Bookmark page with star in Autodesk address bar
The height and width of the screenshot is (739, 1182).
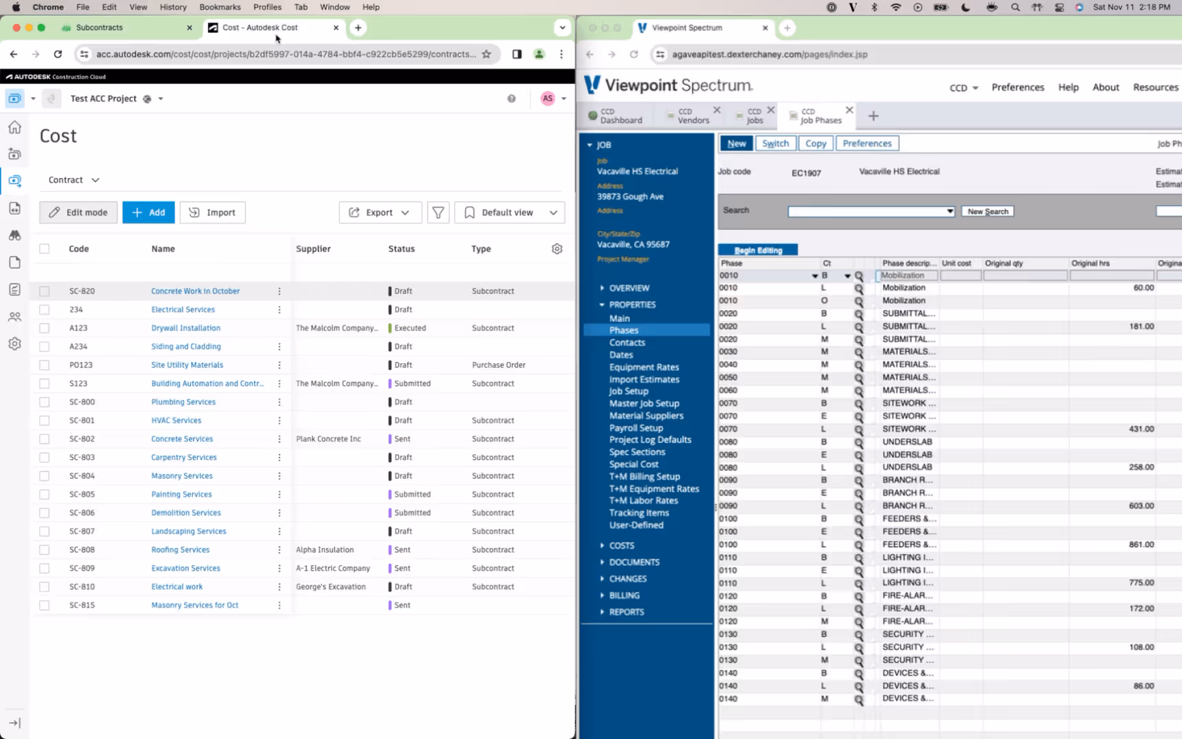(486, 54)
